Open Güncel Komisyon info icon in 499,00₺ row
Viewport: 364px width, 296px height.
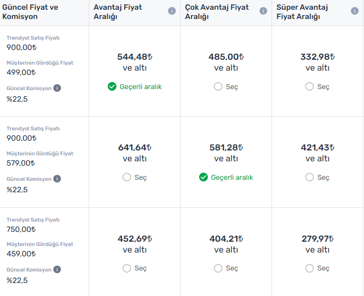point(57,88)
